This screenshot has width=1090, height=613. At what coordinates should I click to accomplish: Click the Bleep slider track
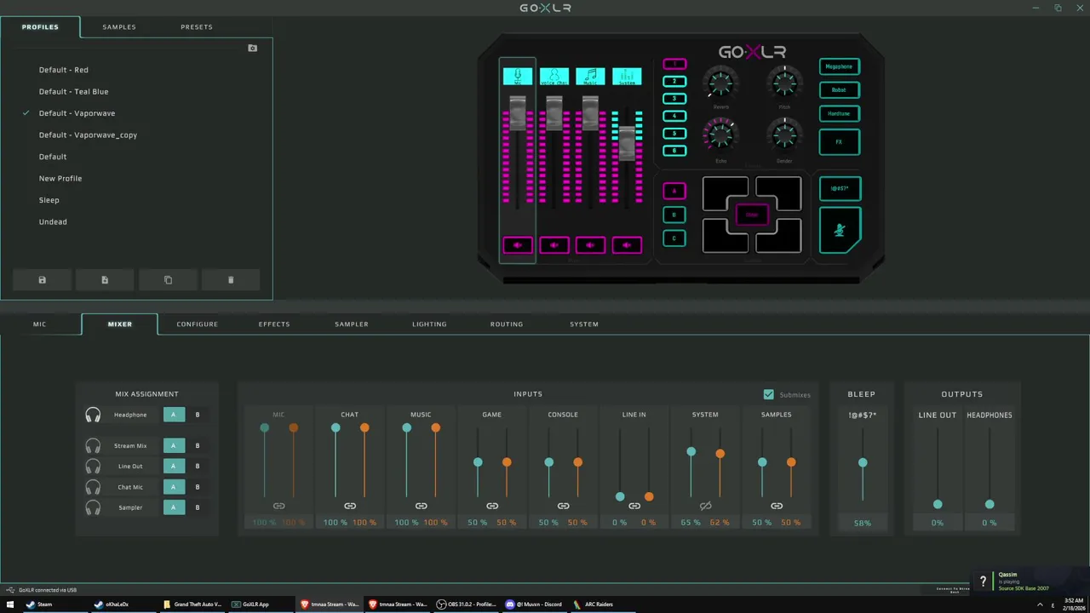point(863,464)
